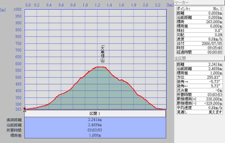Click the 累積標高(-) -329.000m row
The width and height of the screenshot is (225, 143).
199,103
